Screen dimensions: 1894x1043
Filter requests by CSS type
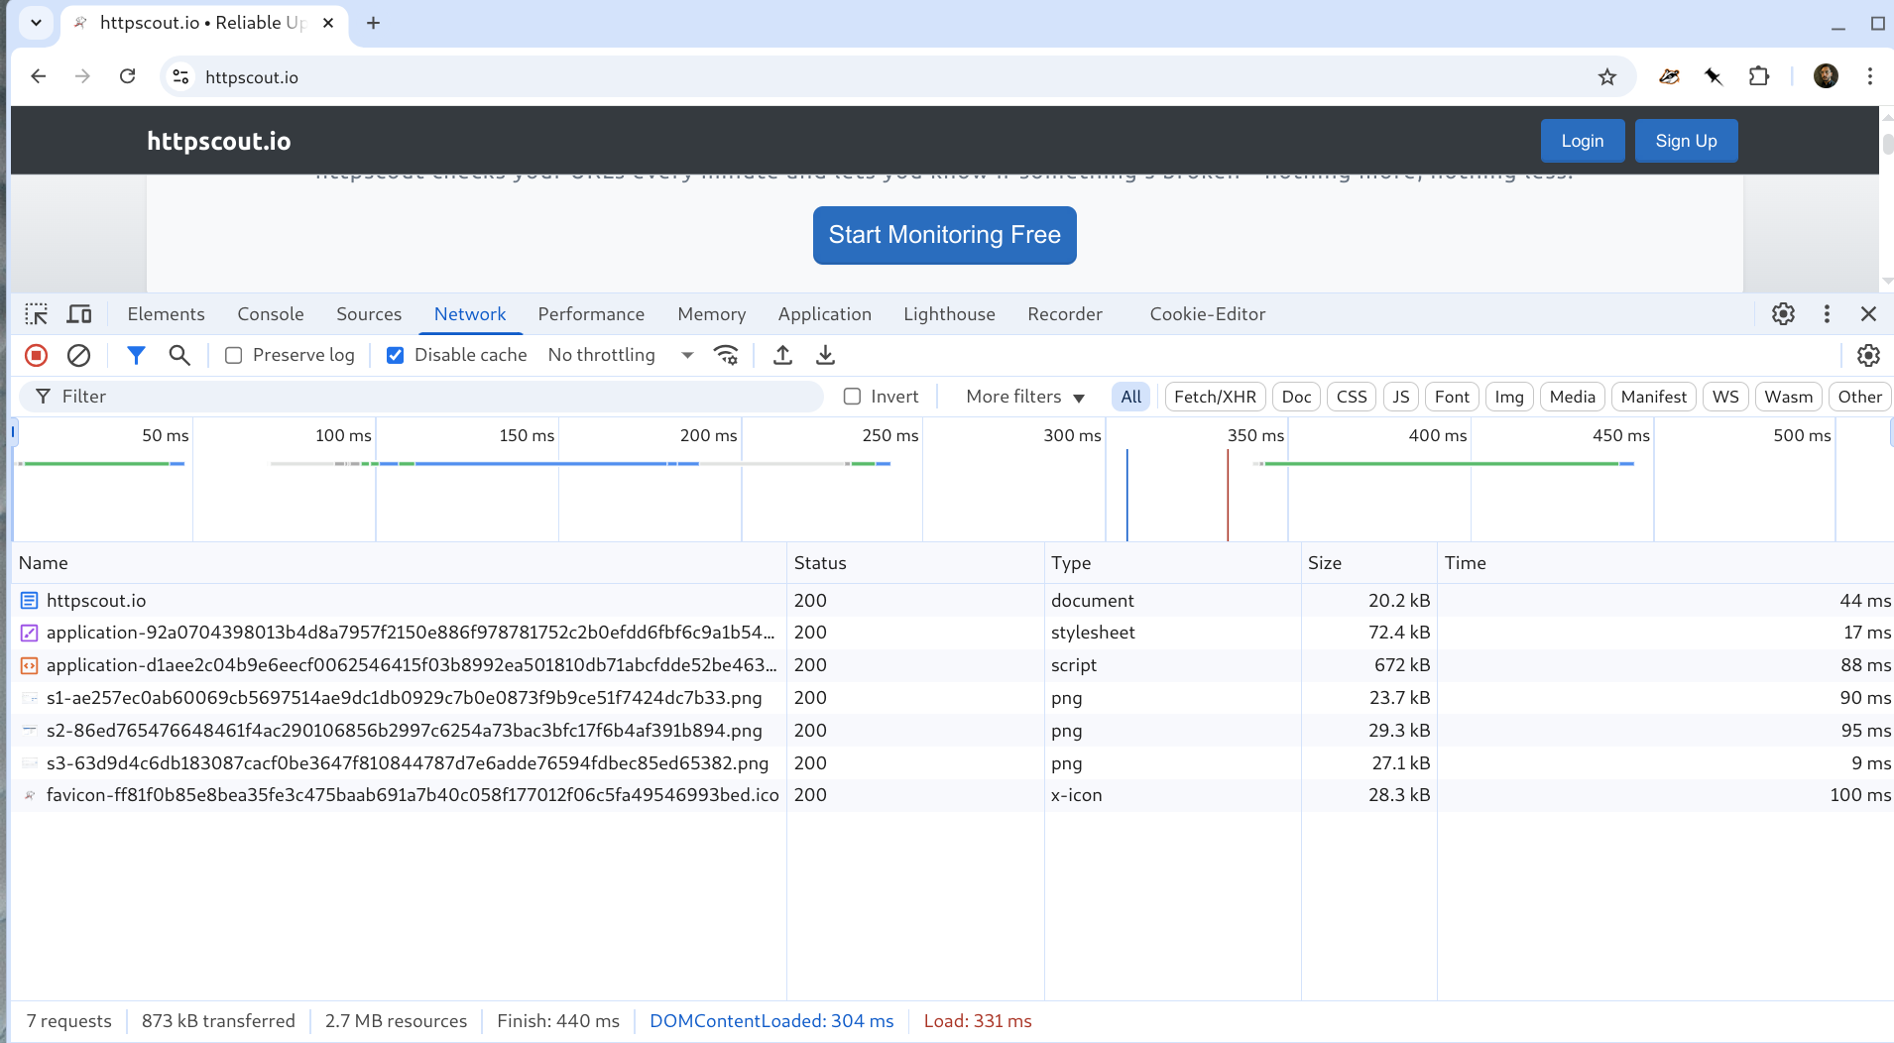click(1352, 397)
